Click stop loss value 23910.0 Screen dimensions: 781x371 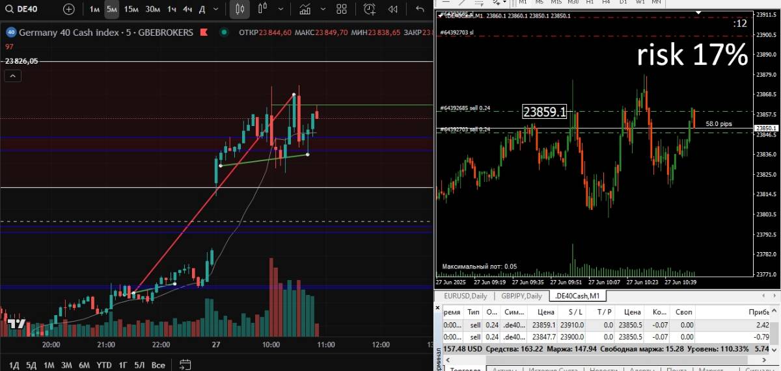coord(571,325)
